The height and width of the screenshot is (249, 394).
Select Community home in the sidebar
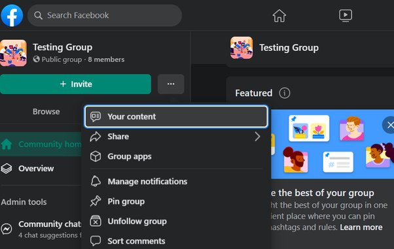point(41,144)
